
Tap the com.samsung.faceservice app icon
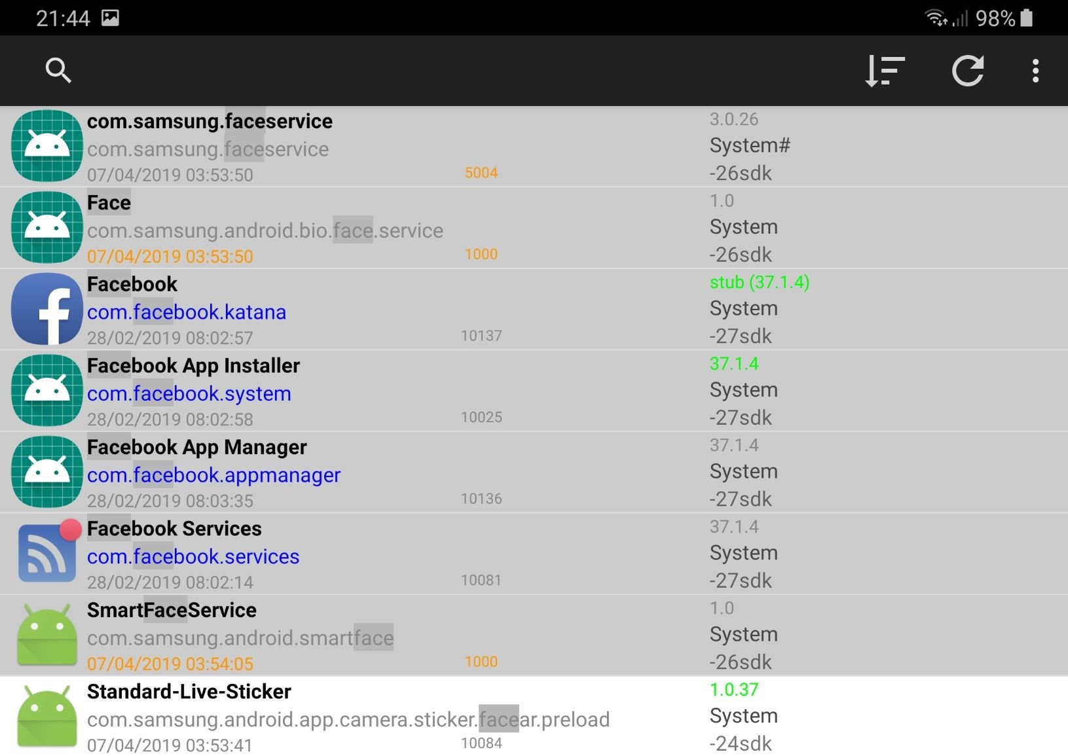[x=47, y=146]
